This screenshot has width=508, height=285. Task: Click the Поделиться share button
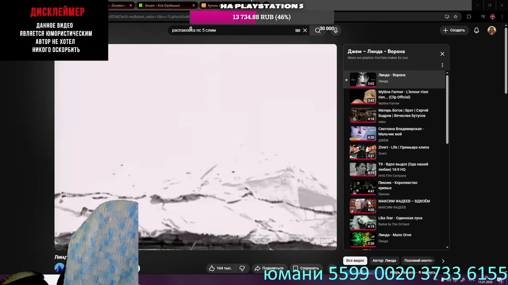[269, 268]
